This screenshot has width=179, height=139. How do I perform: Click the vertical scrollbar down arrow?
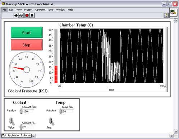point(175,131)
